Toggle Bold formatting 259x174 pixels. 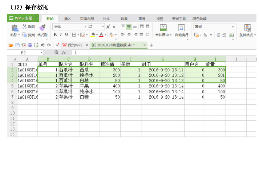56,35
